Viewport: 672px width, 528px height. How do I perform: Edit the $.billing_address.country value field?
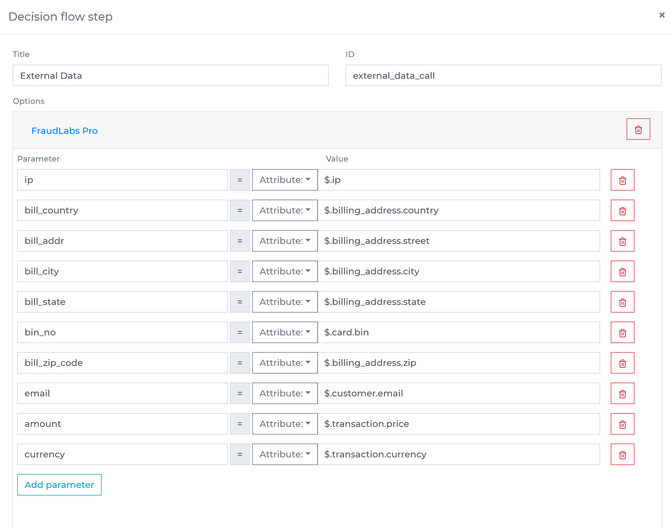point(459,211)
